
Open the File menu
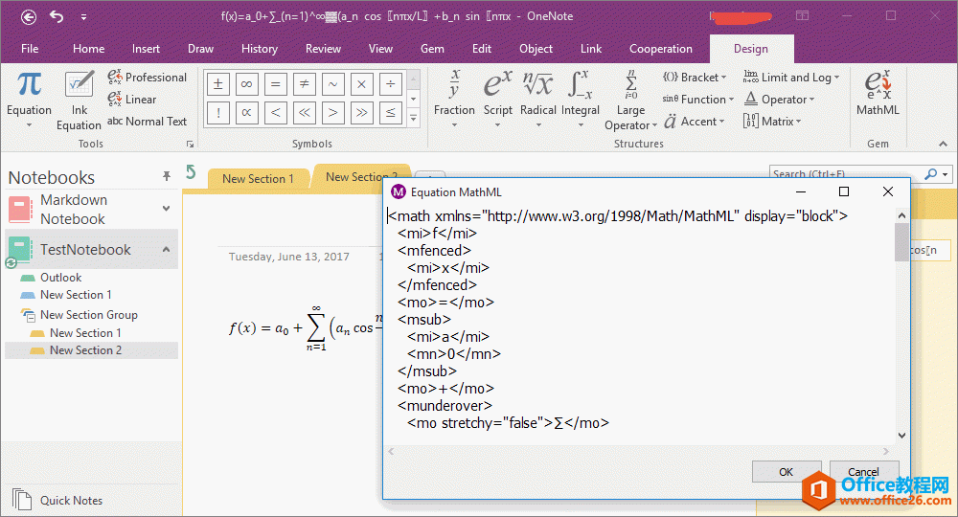pyautogui.click(x=30, y=49)
